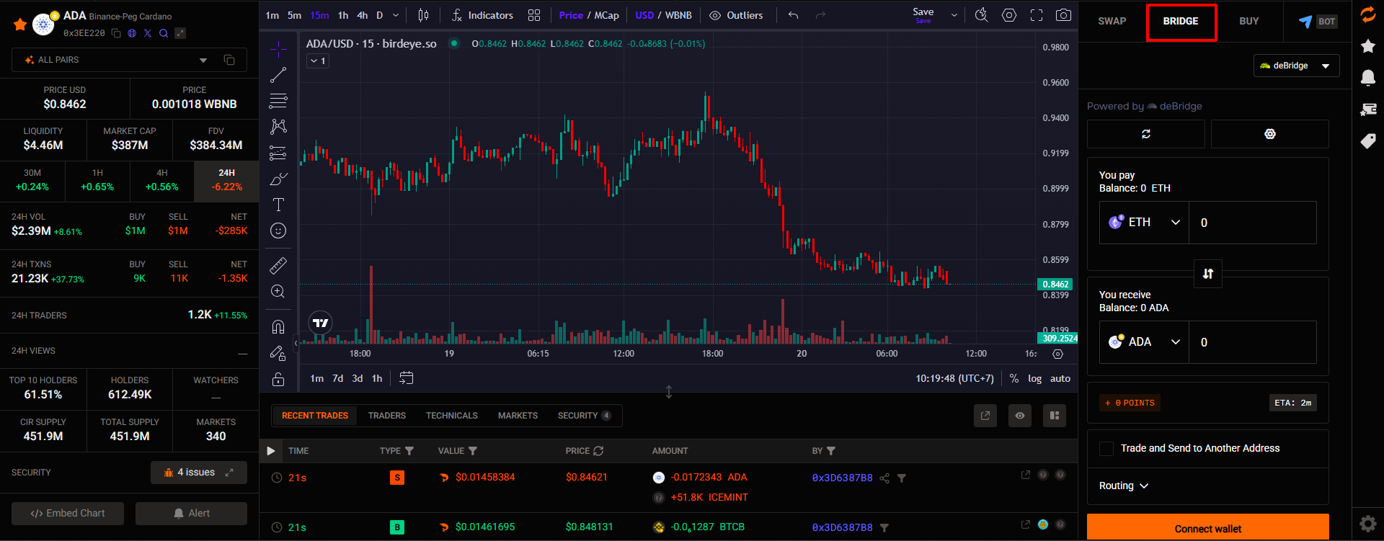
Task: Open the candlestick chart type selector
Action: (x=424, y=15)
